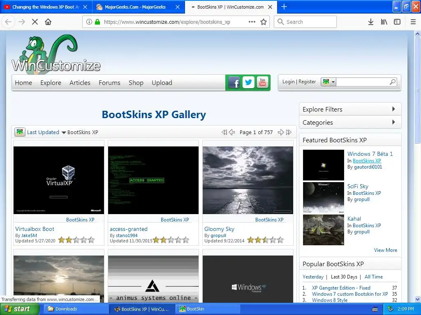Switch to Downloads taskbar window
This screenshot has width=421, height=315.
coord(76,309)
